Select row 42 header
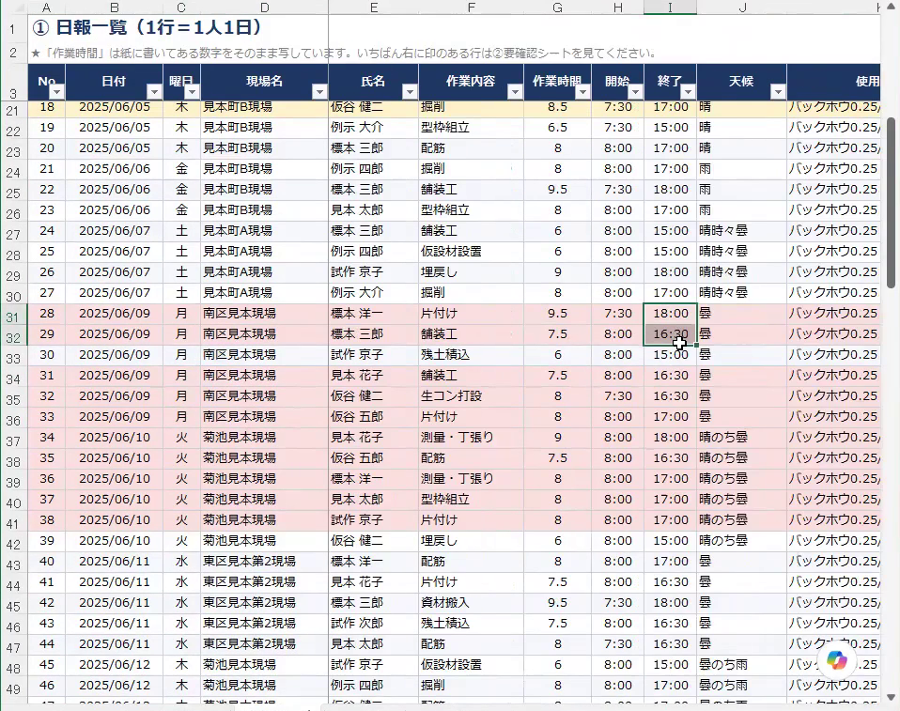Screen dimensions: 900x711 pyautogui.click(x=13, y=544)
